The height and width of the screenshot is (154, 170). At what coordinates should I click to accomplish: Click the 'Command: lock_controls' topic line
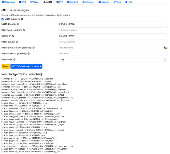pos(36,92)
